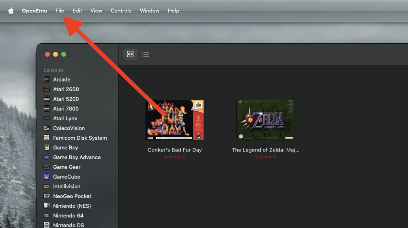Select Famicom Disk System label
Viewport: 408px width, 228px height.
click(80, 138)
